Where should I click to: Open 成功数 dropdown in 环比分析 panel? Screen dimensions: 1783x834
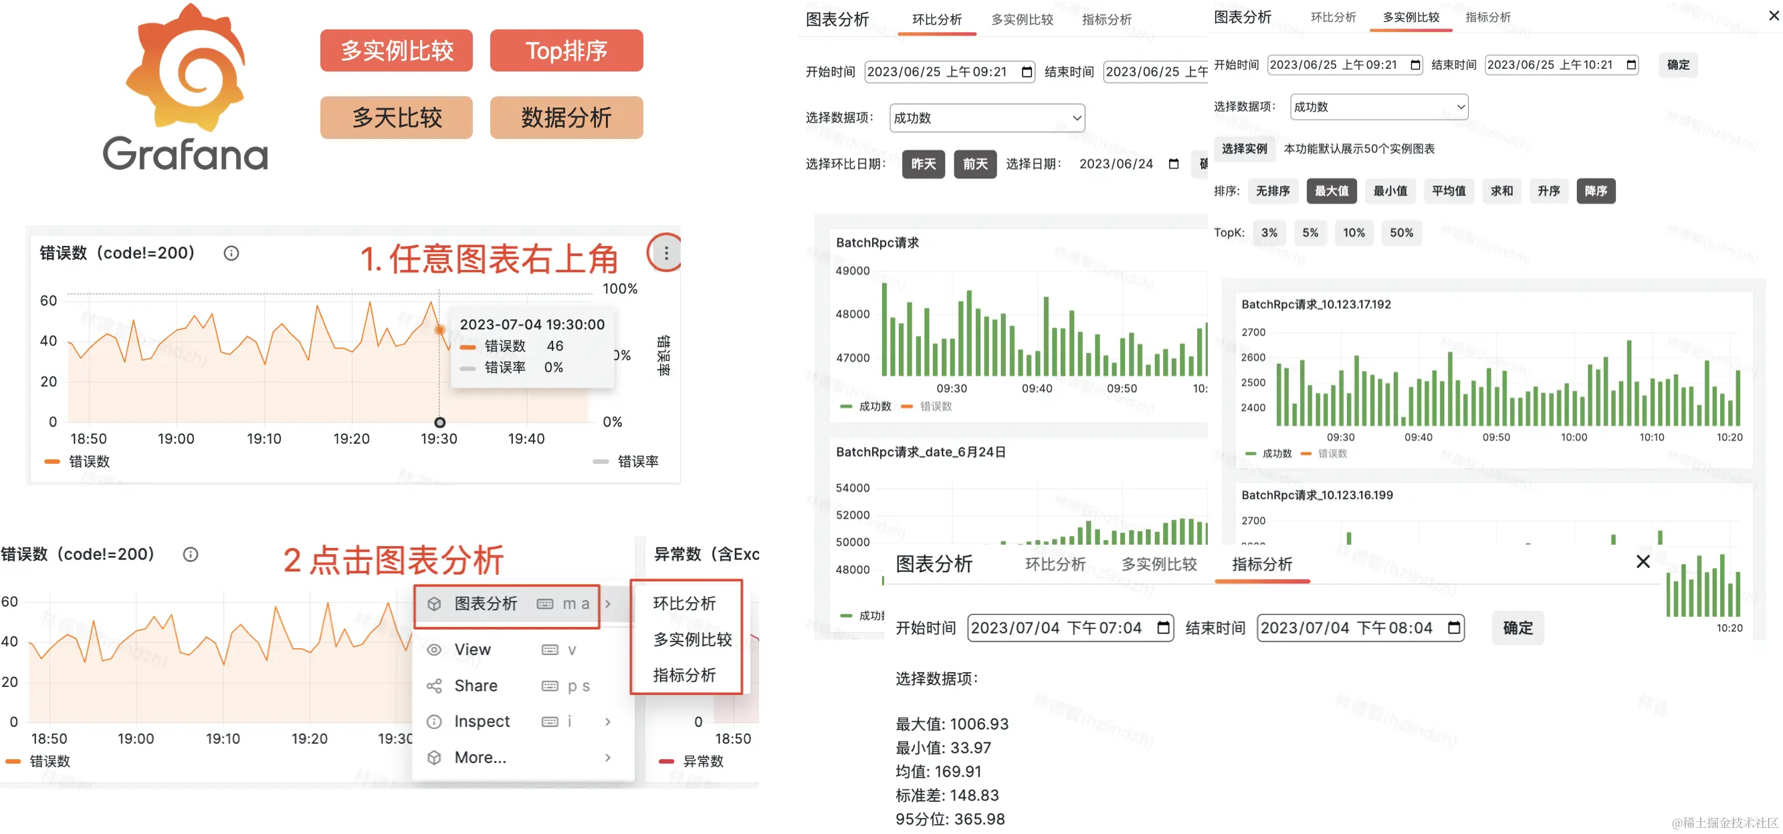[986, 118]
